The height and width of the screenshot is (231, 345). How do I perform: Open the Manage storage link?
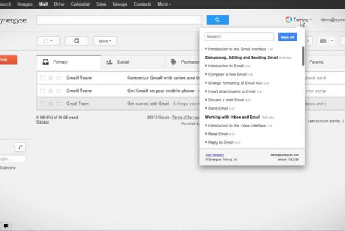[x=43, y=122]
